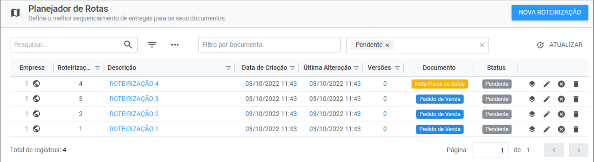Clear all status filters

click(x=482, y=45)
